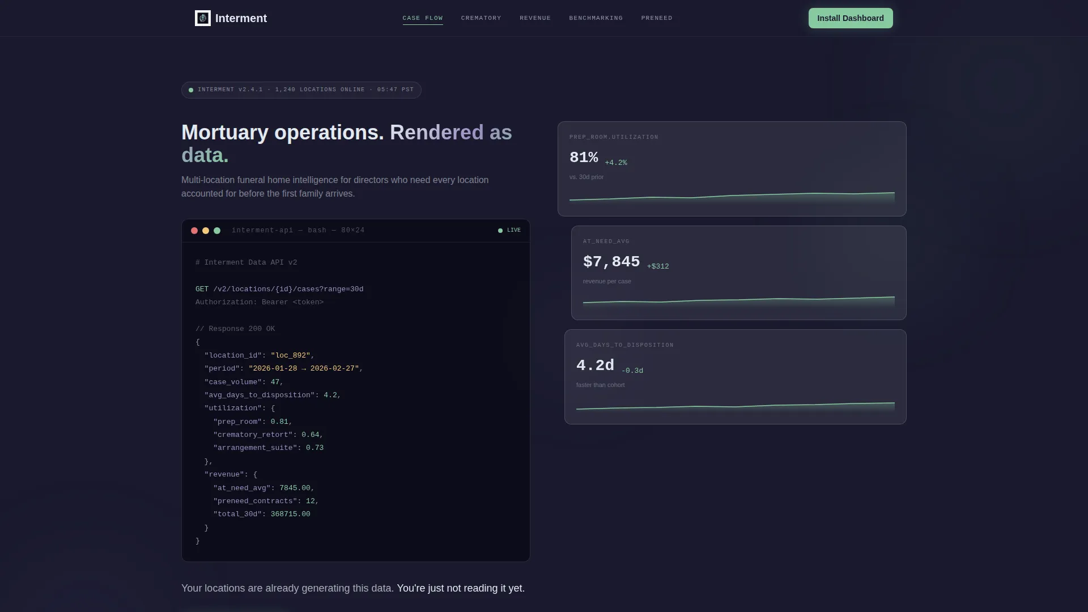Click the arrangement_suite 0.73 line
This screenshot has width=1088, height=612.
click(269, 448)
